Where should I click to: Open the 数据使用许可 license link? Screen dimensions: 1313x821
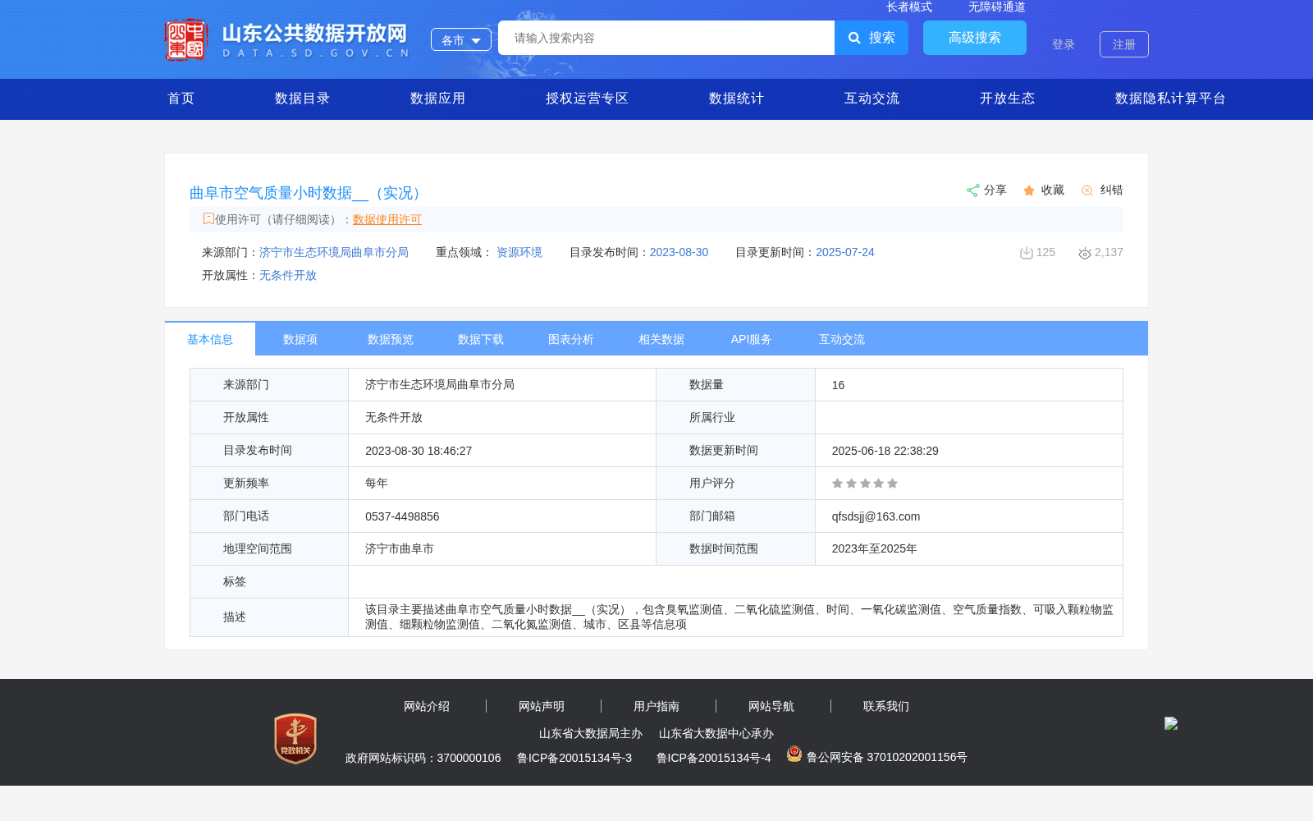click(387, 219)
